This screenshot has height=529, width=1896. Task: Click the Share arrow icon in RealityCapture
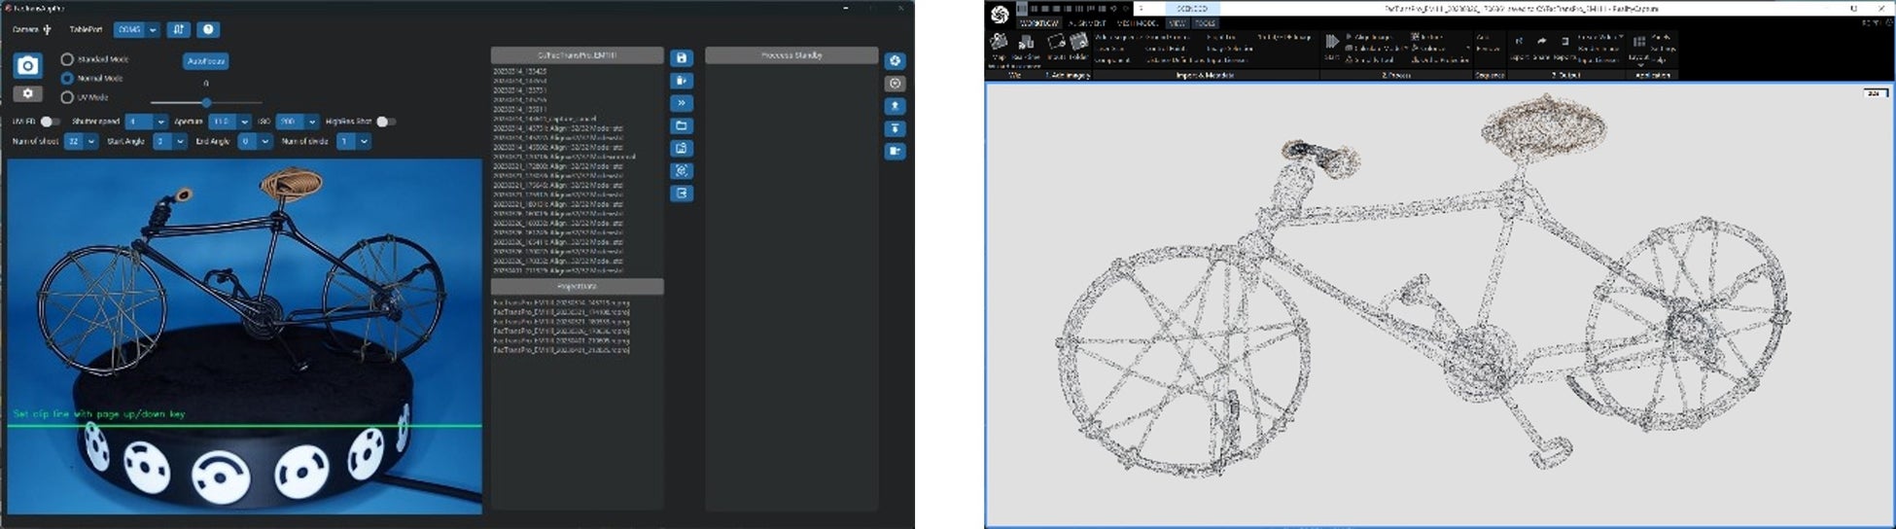pos(1541,42)
